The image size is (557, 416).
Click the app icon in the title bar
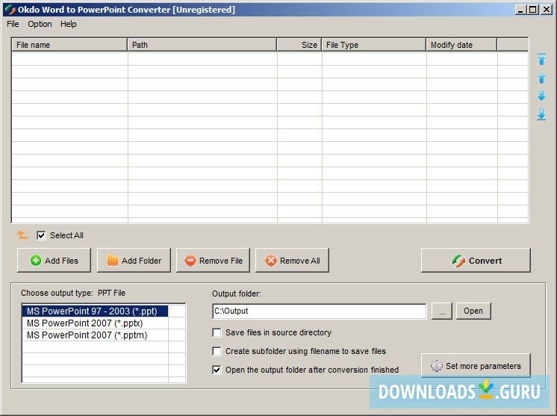10,10
